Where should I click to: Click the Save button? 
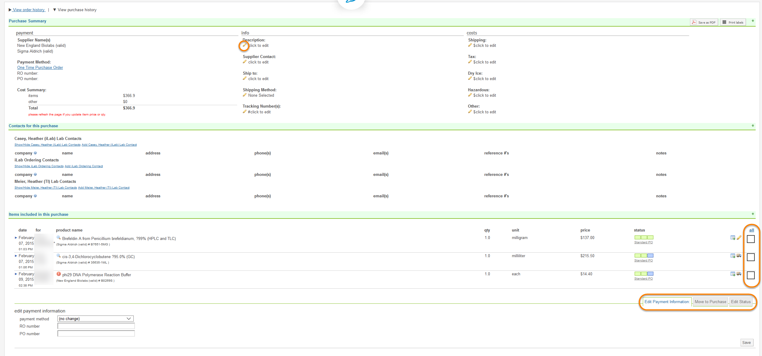point(746,342)
